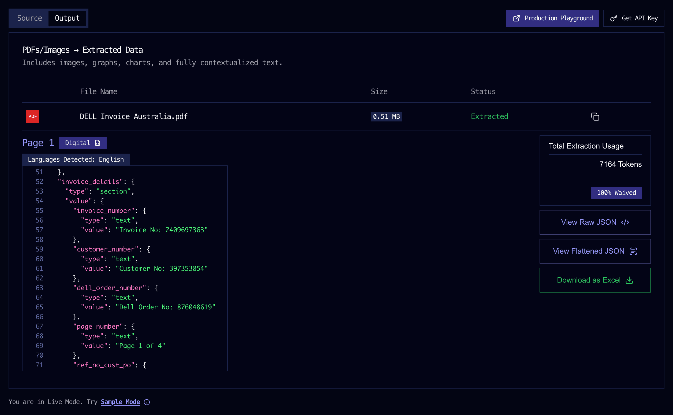673x415 pixels.
Task: Click the 100% Waived badge
Action: 616,192
